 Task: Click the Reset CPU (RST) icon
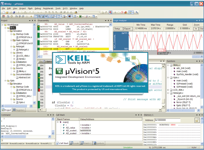(4, 17)
